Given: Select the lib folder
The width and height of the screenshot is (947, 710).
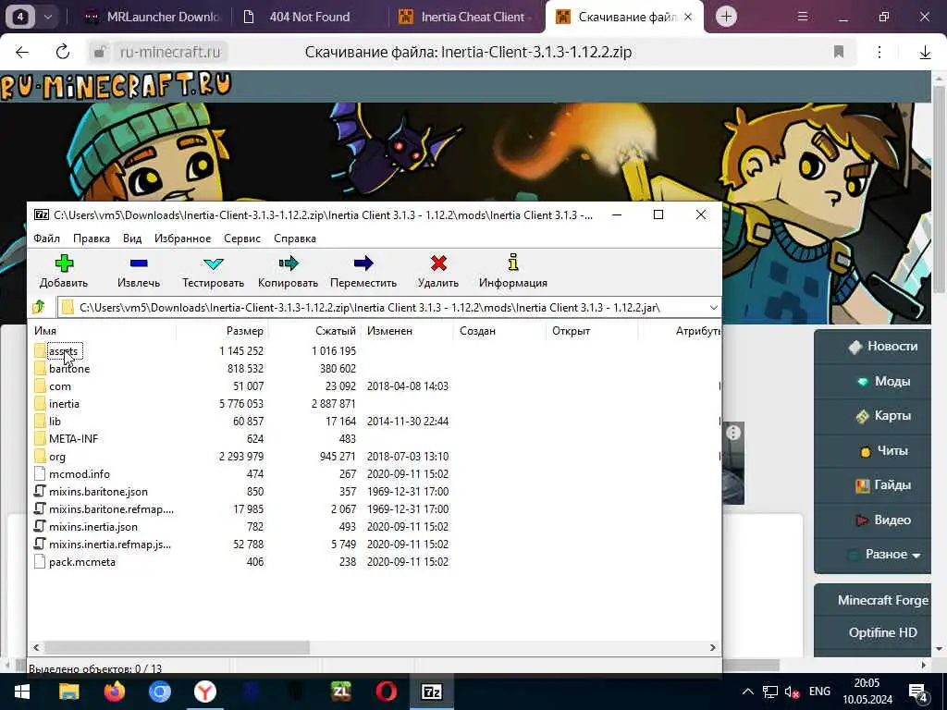Looking at the screenshot, I should [x=55, y=422].
